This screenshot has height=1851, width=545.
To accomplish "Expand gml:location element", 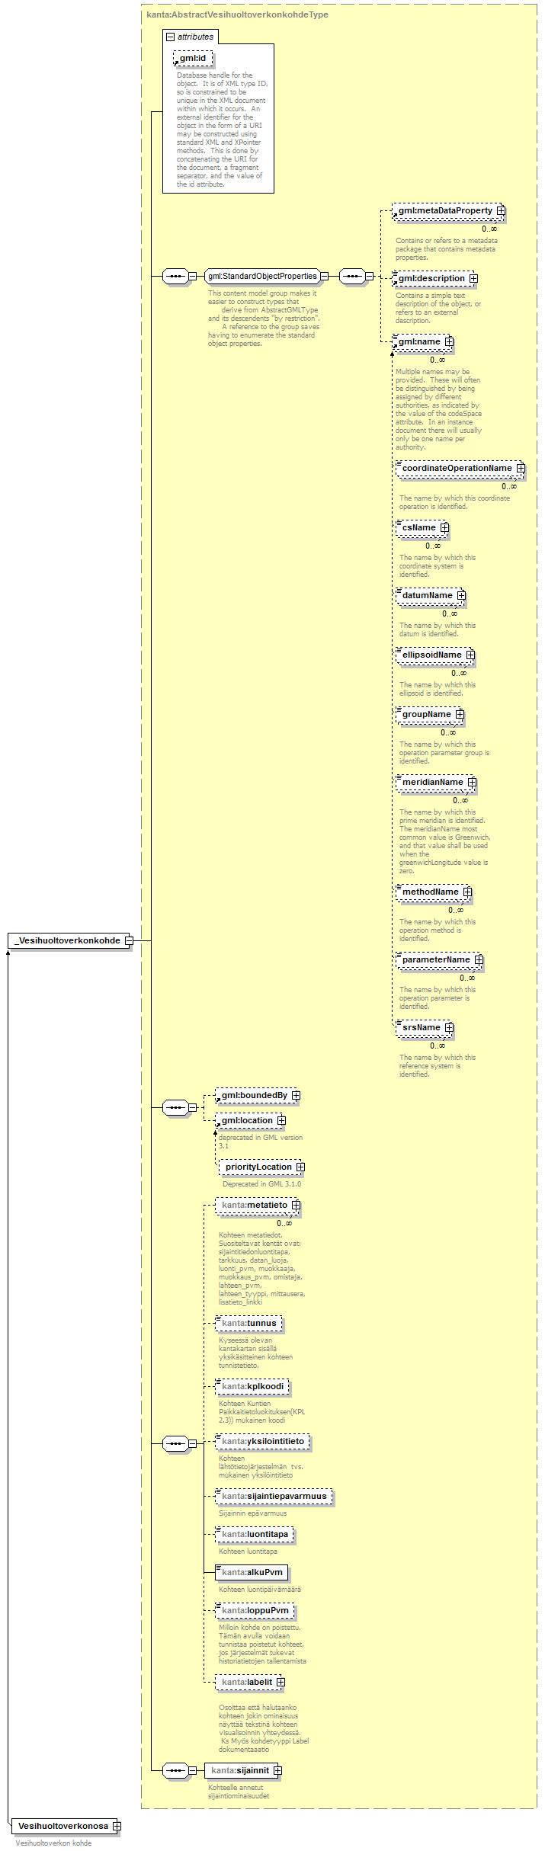I will point(281,1120).
